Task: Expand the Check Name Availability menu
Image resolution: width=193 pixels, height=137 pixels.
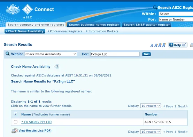Action: [25, 31]
